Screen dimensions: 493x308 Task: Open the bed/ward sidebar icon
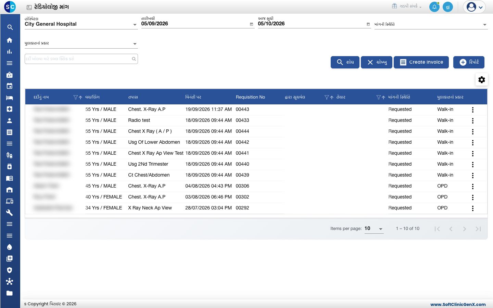10,98
